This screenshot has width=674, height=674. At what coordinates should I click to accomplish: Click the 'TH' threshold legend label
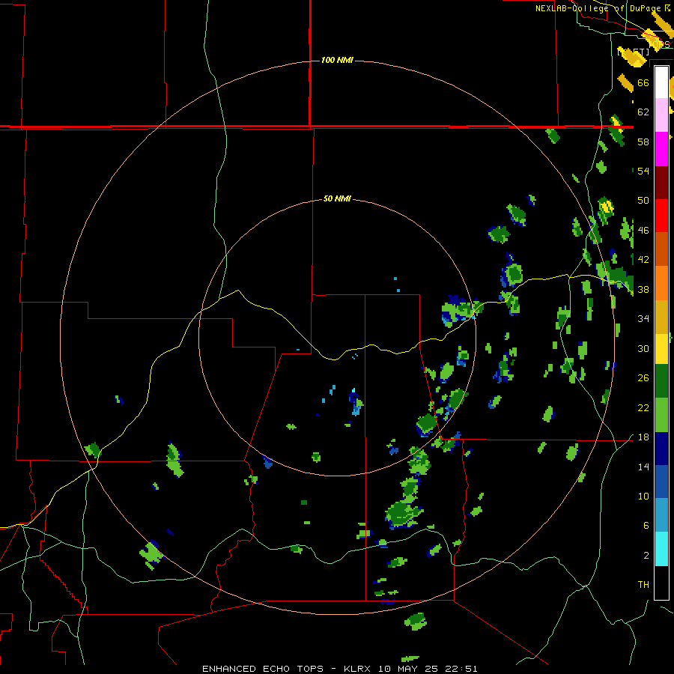[643, 585]
